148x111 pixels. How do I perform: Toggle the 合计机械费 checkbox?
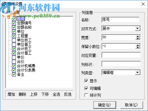click(14, 66)
